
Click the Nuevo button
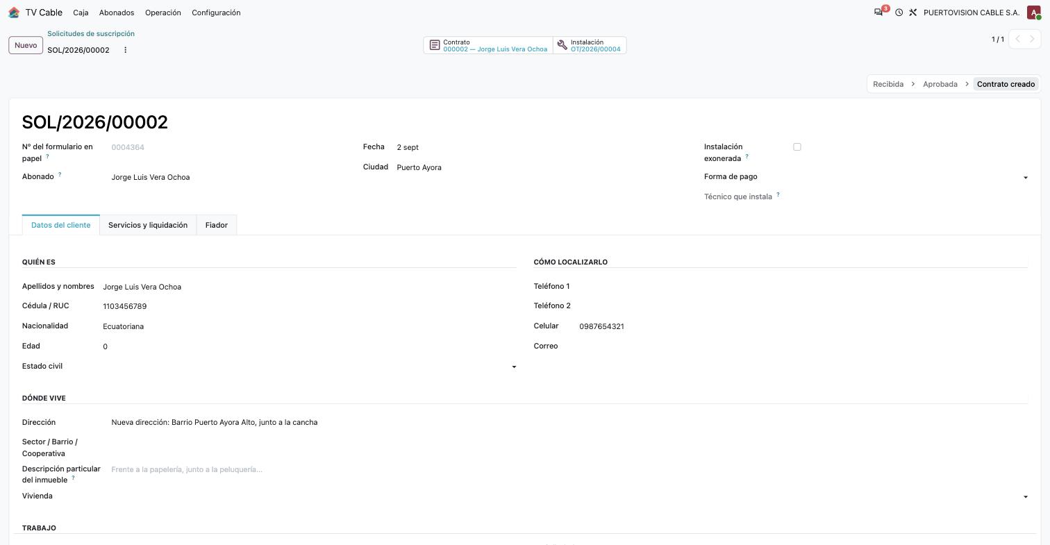click(x=26, y=45)
